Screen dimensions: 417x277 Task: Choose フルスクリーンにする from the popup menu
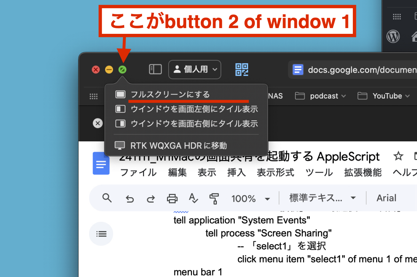point(170,94)
